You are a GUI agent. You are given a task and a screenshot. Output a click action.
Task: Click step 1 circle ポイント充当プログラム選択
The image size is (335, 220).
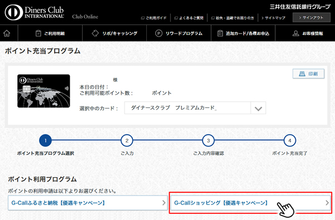coord(45,140)
